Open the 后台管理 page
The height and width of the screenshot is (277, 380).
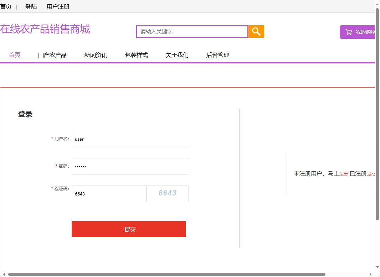(x=217, y=55)
